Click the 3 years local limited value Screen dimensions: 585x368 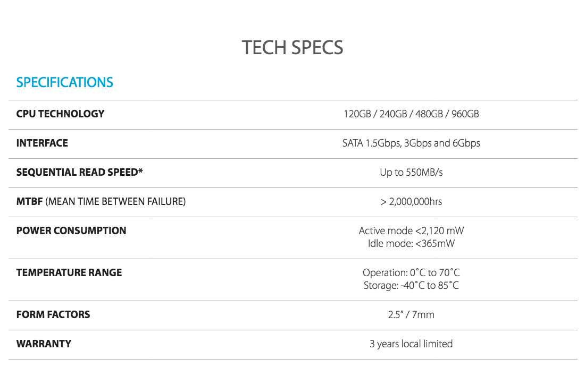[x=411, y=344]
